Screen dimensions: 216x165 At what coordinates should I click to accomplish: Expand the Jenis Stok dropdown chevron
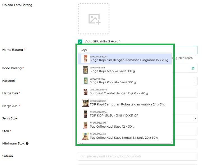[195, 118]
